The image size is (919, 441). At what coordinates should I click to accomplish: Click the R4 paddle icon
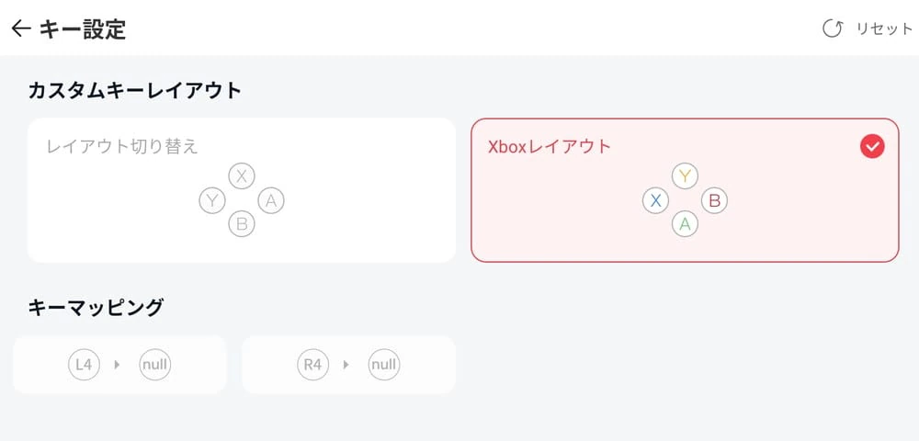coord(312,365)
